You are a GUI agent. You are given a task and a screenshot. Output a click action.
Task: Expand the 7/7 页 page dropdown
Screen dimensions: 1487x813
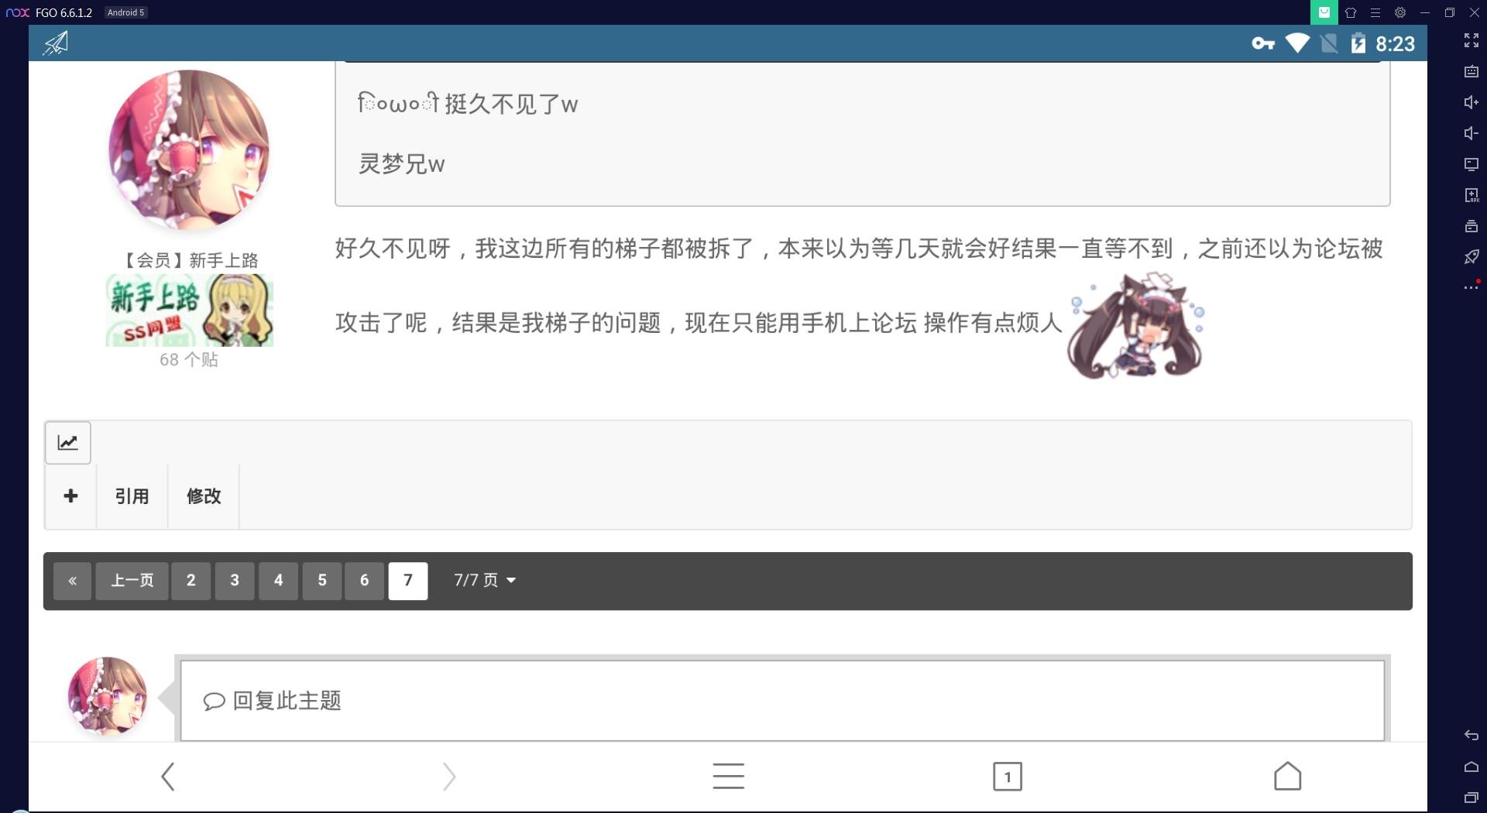point(485,581)
